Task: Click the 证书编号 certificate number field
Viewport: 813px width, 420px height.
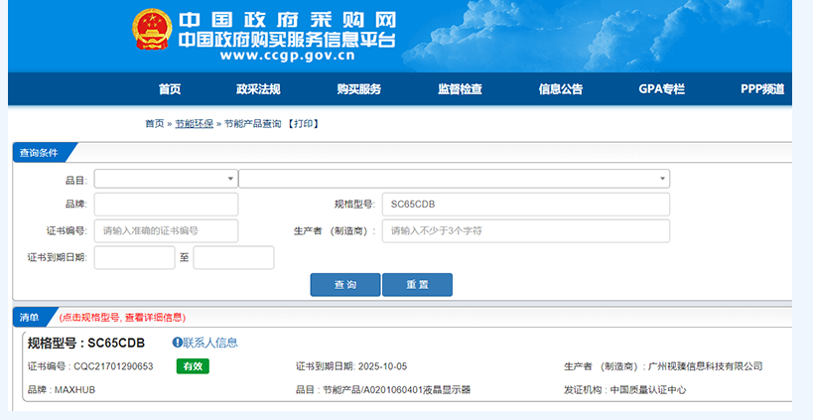Action: point(166,231)
